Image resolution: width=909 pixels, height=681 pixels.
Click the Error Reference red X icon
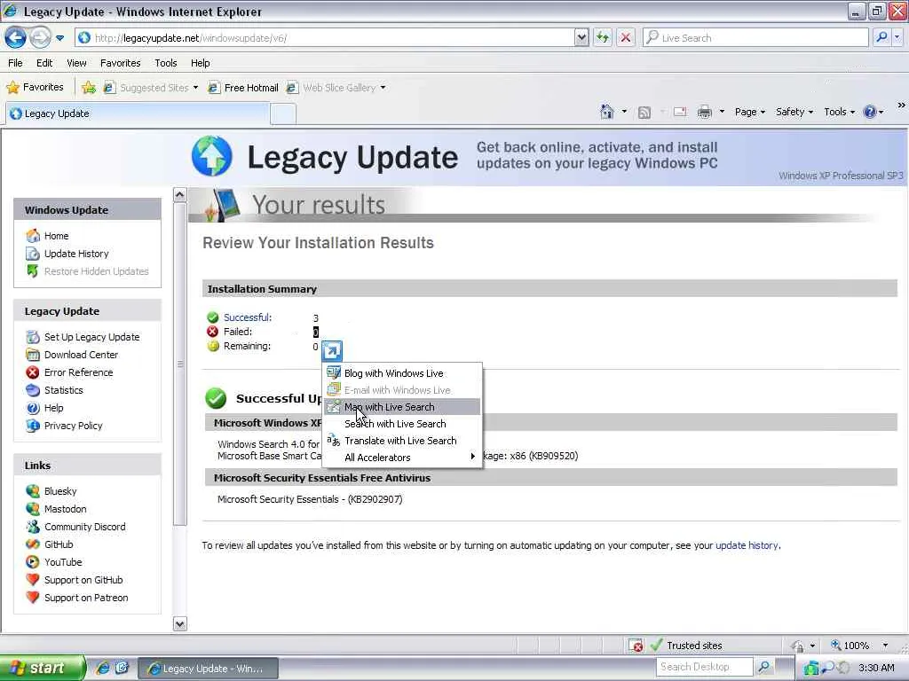point(33,372)
